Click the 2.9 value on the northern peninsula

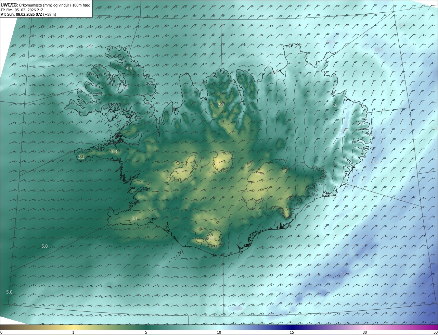(x=221, y=104)
